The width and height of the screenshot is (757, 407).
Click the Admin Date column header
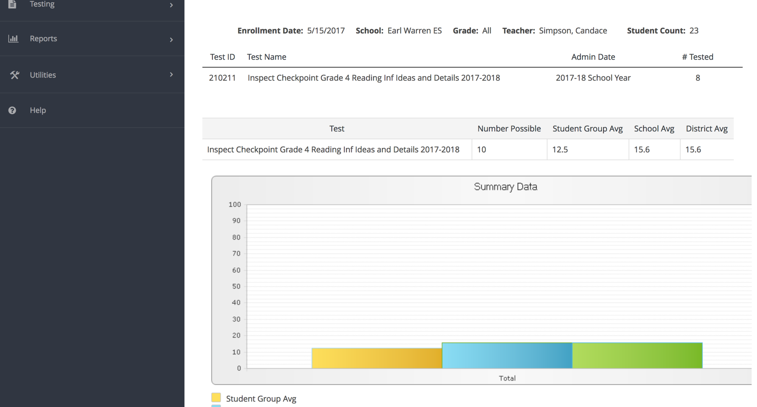coord(593,57)
